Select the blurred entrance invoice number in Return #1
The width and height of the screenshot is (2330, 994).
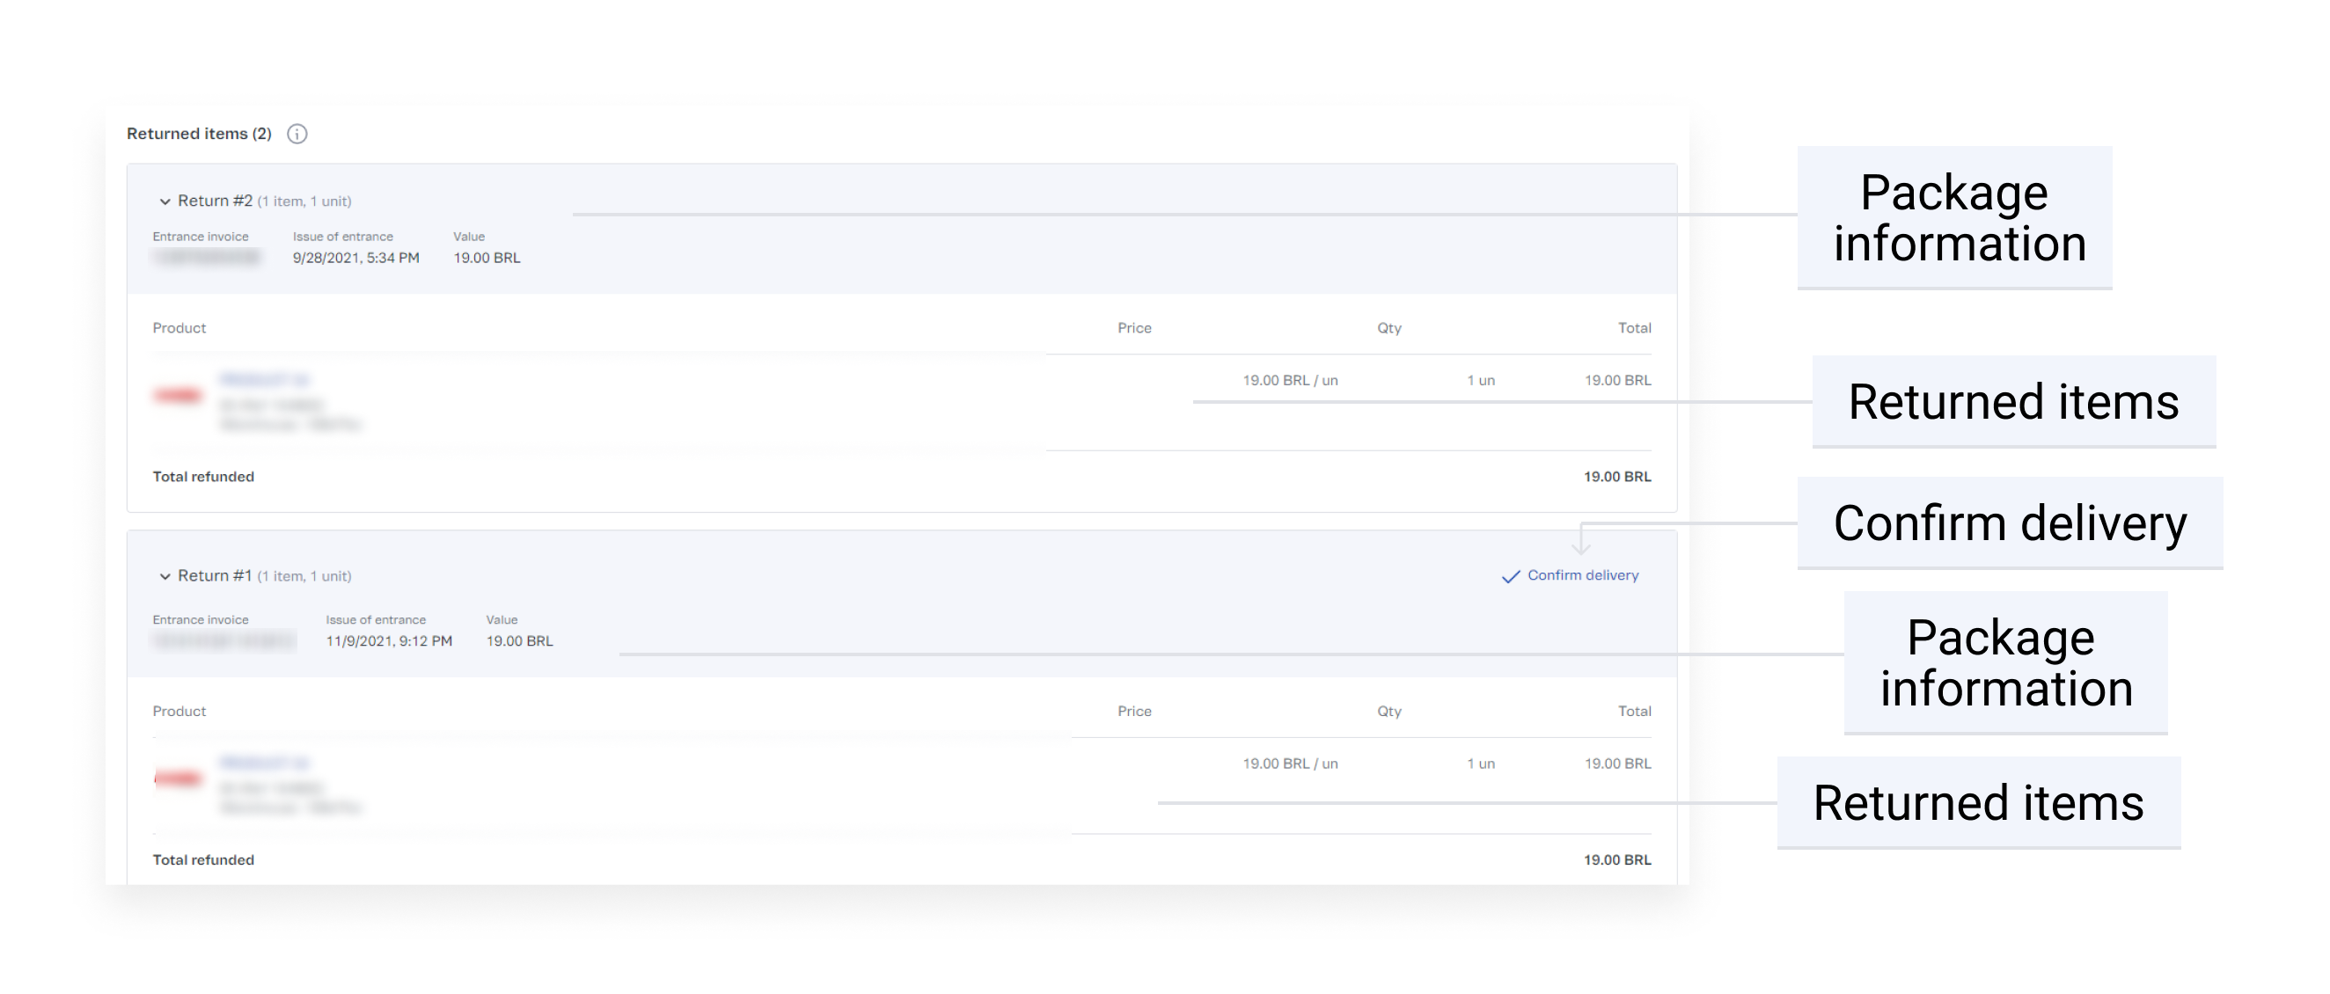point(223,641)
